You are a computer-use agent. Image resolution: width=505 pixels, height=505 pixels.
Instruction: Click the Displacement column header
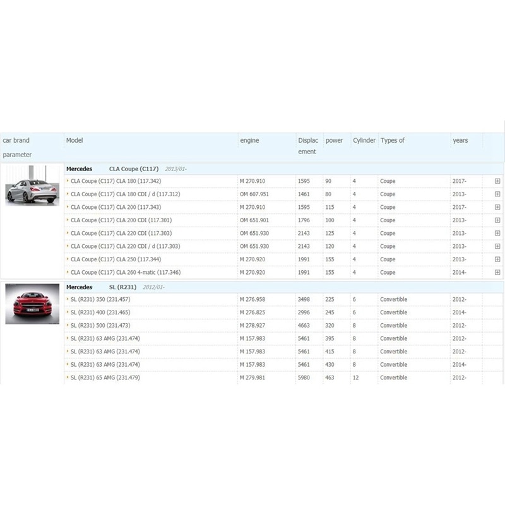pyautogui.click(x=308, y=146)
